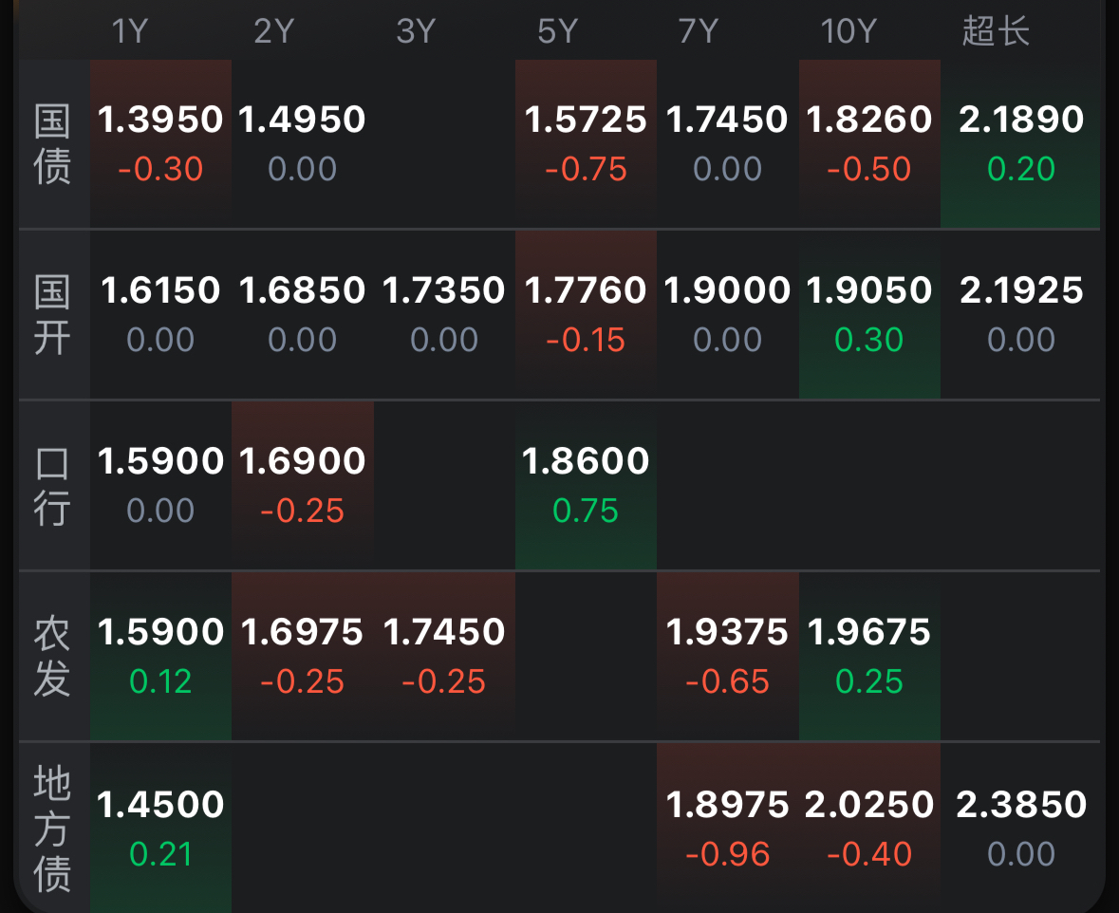Image resolution: width=1119 pixels, height=913 pixels.
Task: Select the 超长 column header
Action: pos(996,31)
